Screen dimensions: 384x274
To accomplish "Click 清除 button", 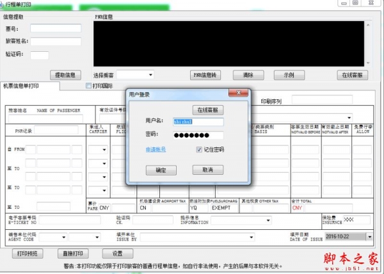I will point(248,75).
